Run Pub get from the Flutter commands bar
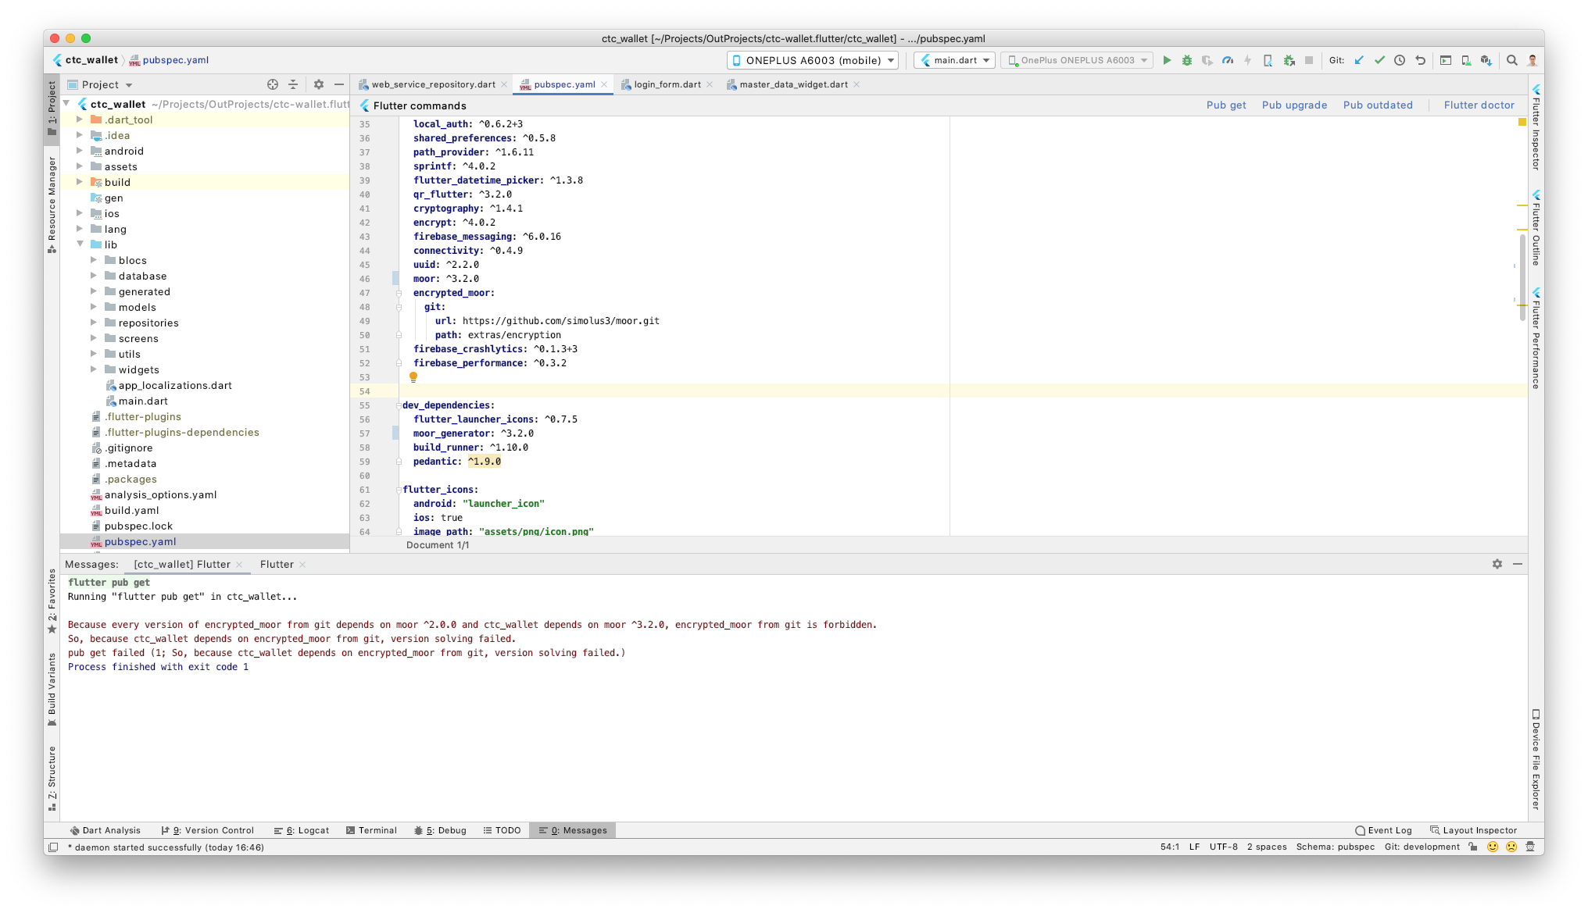 (1225, 105)
